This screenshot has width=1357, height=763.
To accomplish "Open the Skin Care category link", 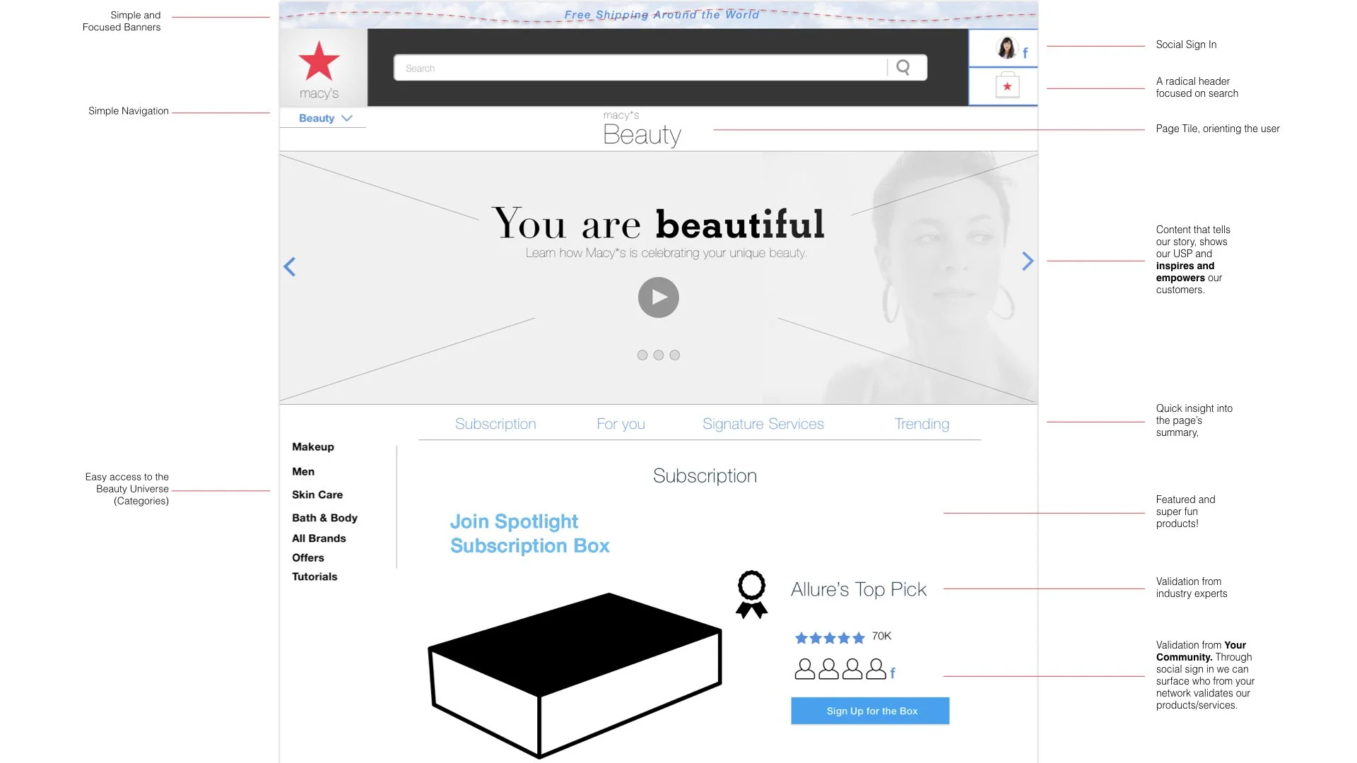I will 317,495.
